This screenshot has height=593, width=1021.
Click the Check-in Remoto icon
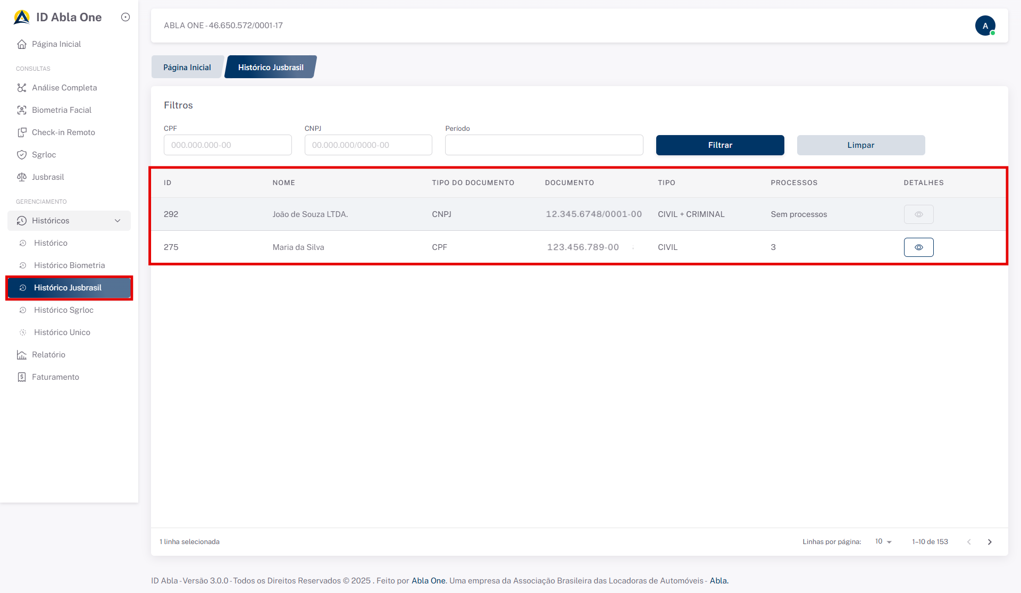click(21, 132)
